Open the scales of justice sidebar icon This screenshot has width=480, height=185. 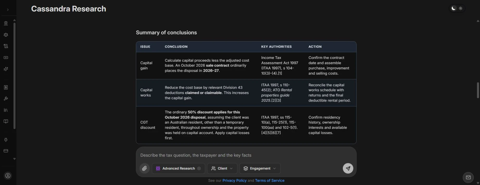[x=6, y=35]
